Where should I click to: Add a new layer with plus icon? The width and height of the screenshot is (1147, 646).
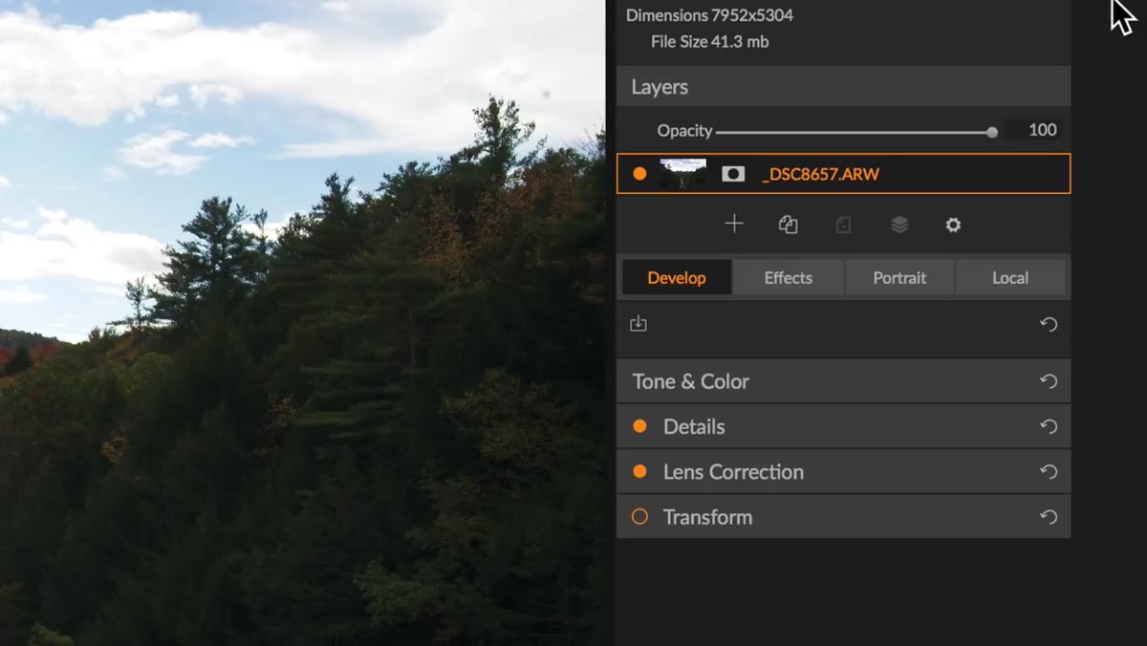(x=734, y=225)
